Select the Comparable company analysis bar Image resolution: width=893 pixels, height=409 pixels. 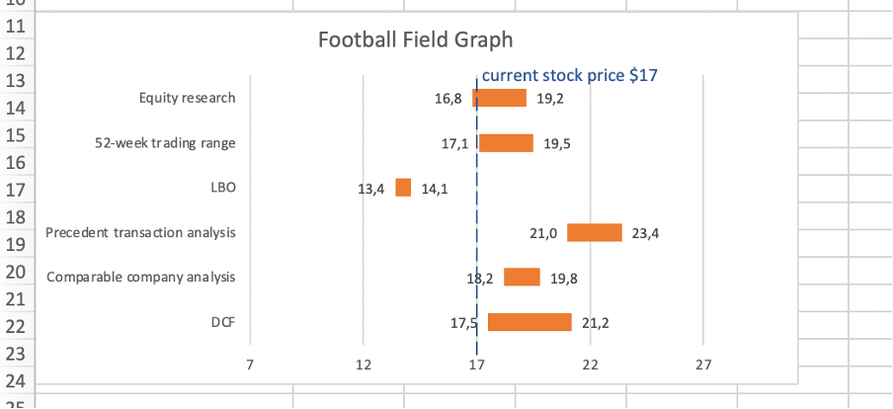coord(522,278)
